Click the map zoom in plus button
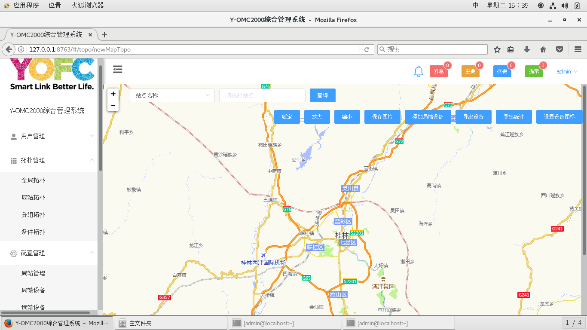 pyautogui.click(x=113, y=94)
